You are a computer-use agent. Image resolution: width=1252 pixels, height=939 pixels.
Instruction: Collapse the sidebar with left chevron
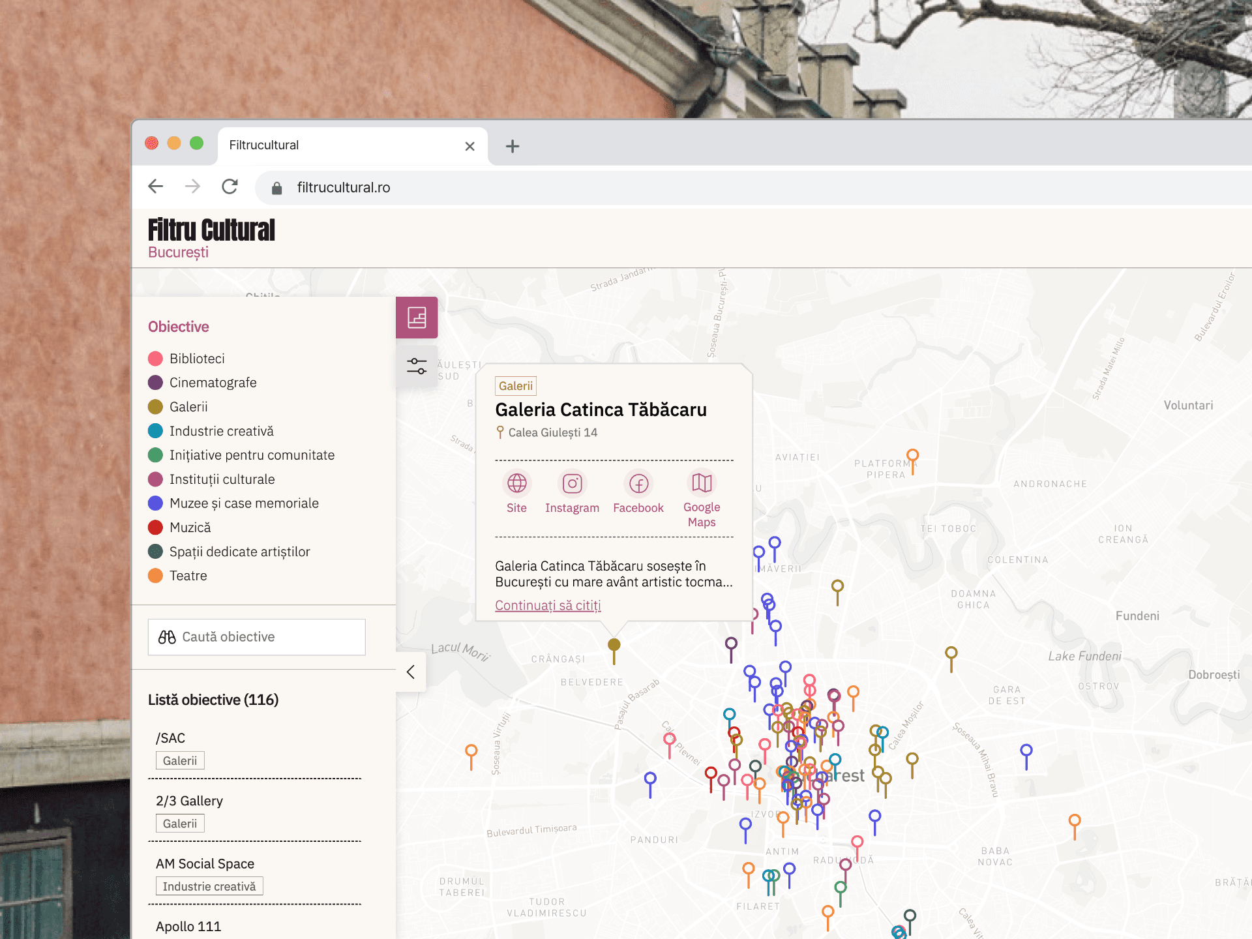coord(411,672)
